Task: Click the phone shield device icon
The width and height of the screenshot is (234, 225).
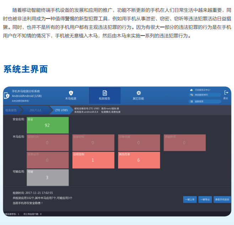Action: tap(7, 96)
